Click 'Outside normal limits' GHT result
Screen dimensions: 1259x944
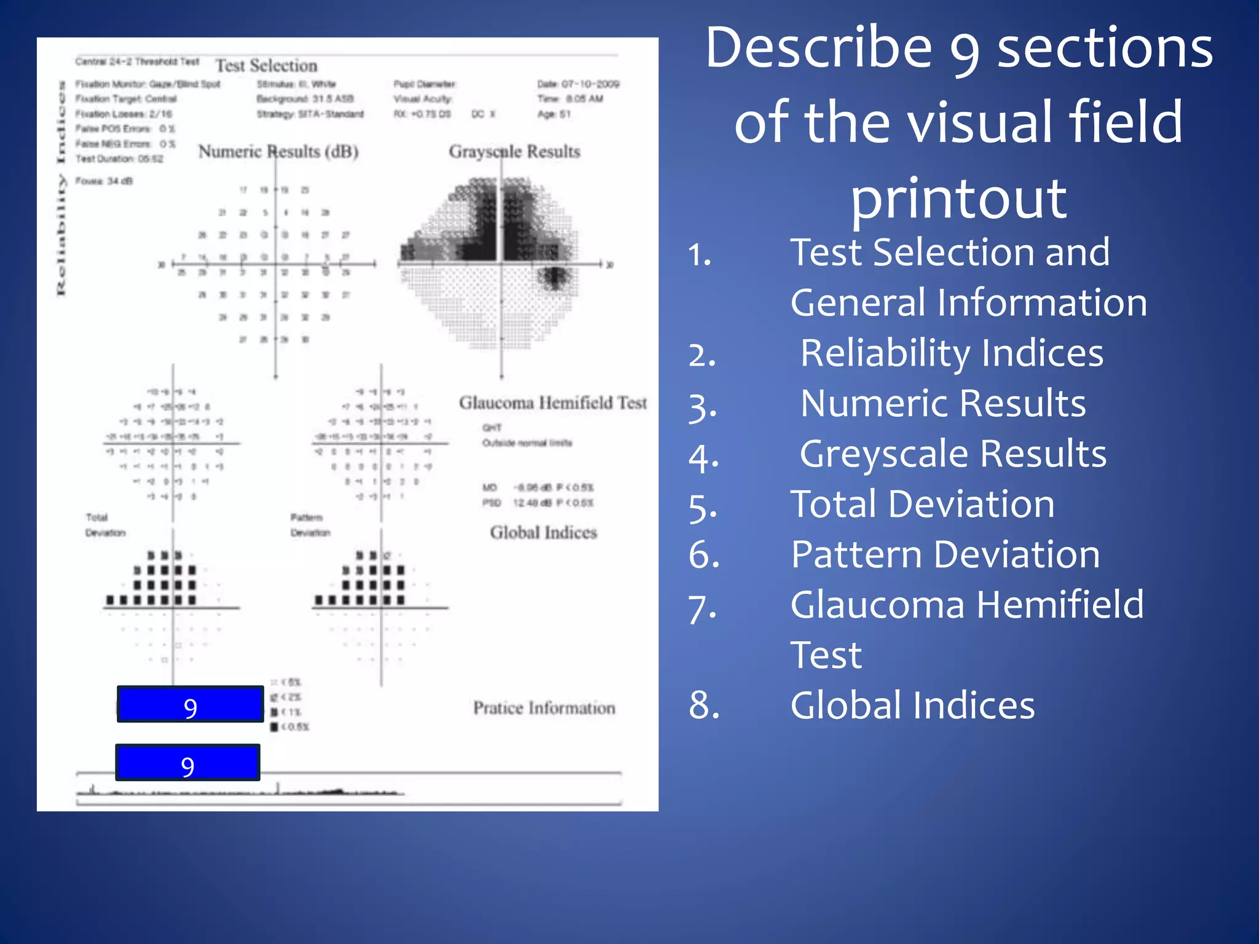pos(527,443)
